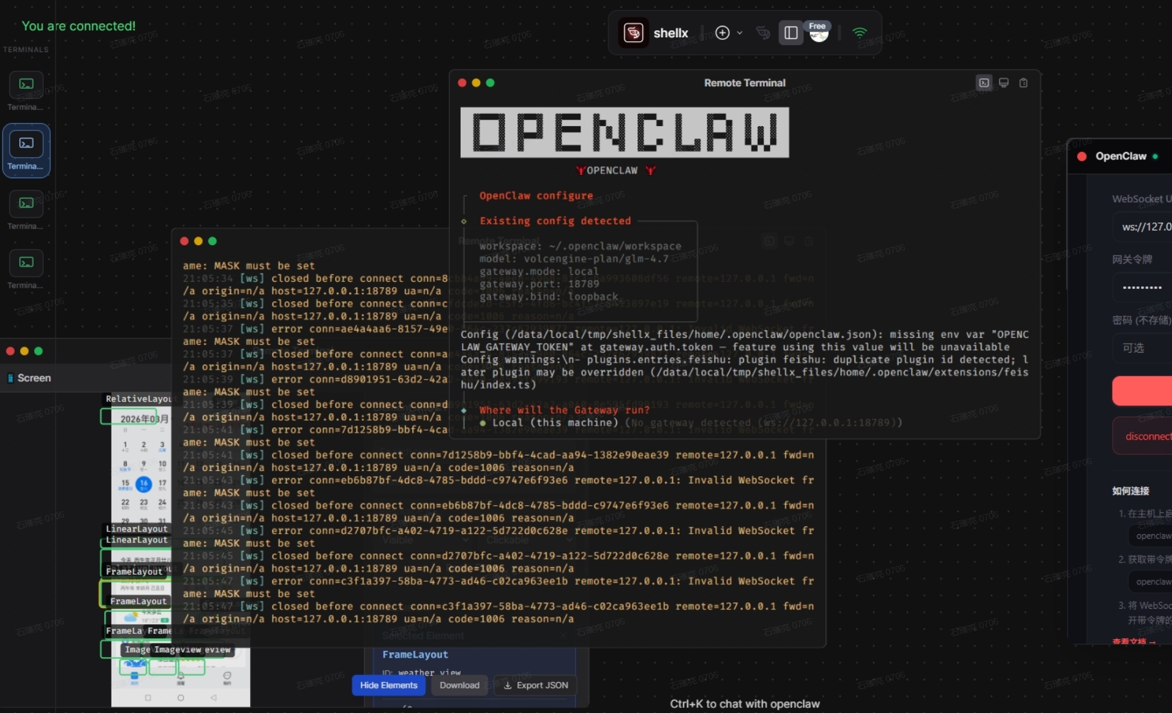The image size is (1172, 713).
Task: Click the green Wi-Fi connection status icon
Action: (x=860, y=31)
